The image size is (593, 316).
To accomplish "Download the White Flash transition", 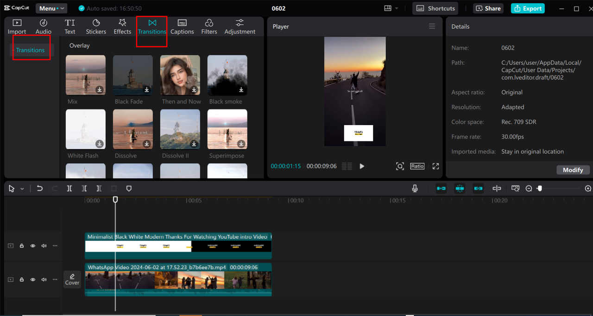I will [100, 144].
